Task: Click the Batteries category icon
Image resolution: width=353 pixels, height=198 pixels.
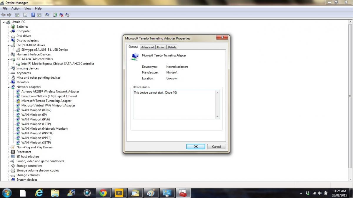Action: point(13,26)
